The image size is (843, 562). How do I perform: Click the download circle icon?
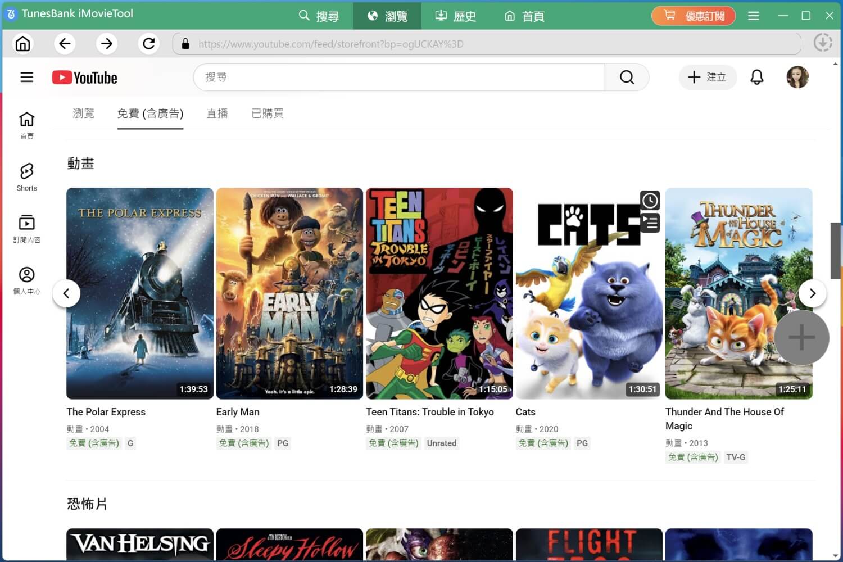(822, 43)
